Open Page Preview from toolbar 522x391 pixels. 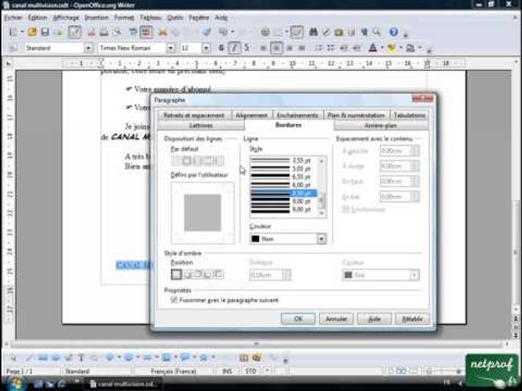coord(117,32)
